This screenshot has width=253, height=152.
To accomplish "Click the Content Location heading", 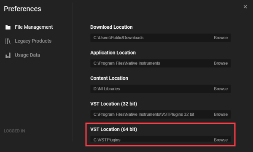I will (109, 78).
